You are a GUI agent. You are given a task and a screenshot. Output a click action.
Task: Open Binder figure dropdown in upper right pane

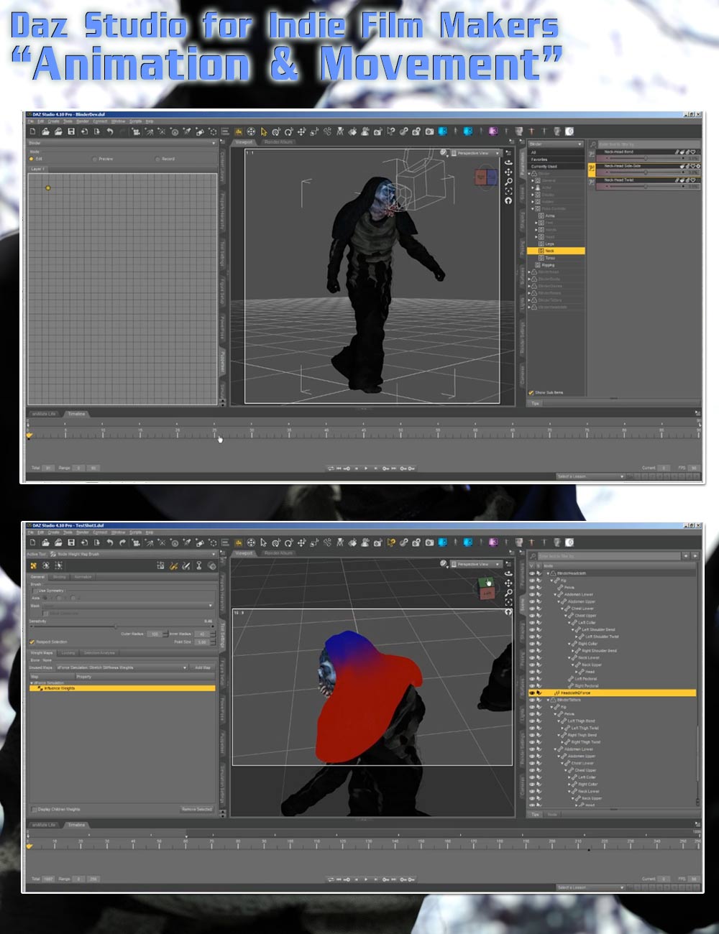pyautogui.click(x=556, y=144)
